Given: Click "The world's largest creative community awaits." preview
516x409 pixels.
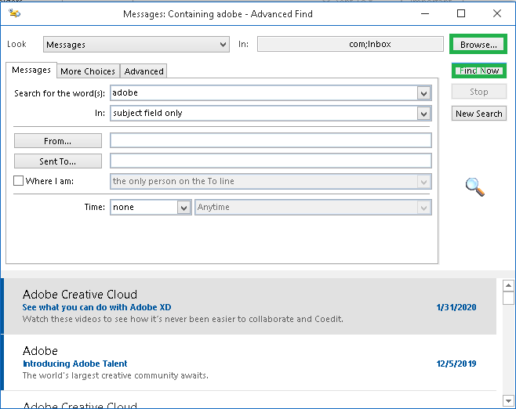Looking at the screenshot, I should coord(115,375).
